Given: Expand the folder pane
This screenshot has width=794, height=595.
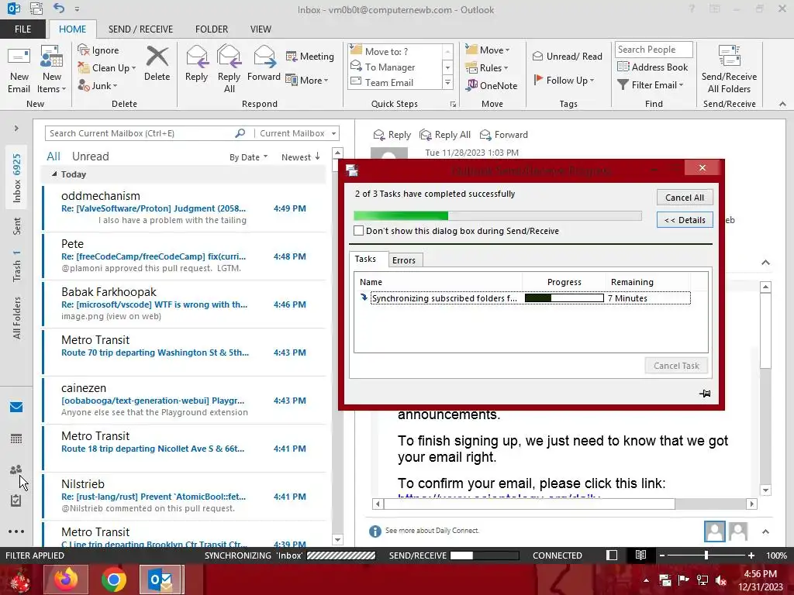Looking at the screenshot, I should click(x=16, y=129).
